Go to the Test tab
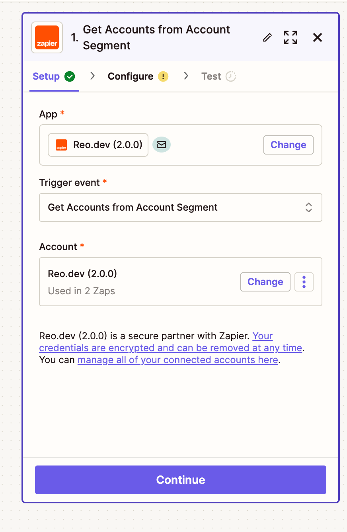 (211, 76)
